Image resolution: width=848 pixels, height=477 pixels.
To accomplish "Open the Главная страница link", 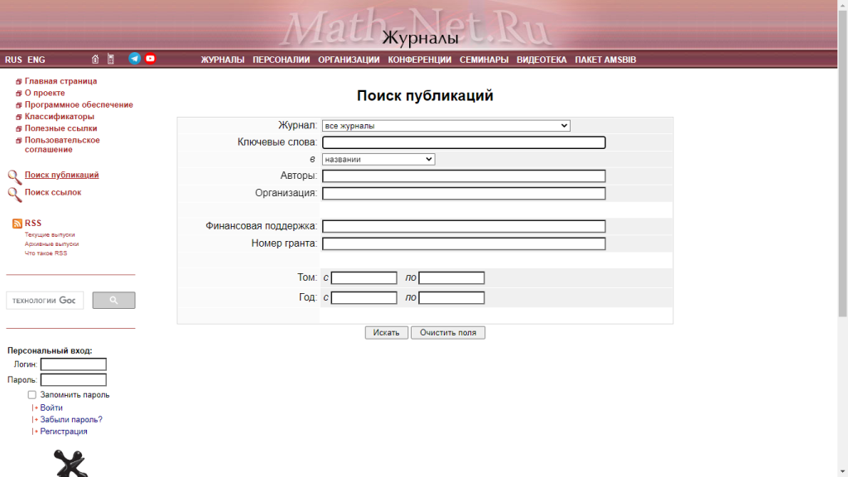I will (60, 81).
